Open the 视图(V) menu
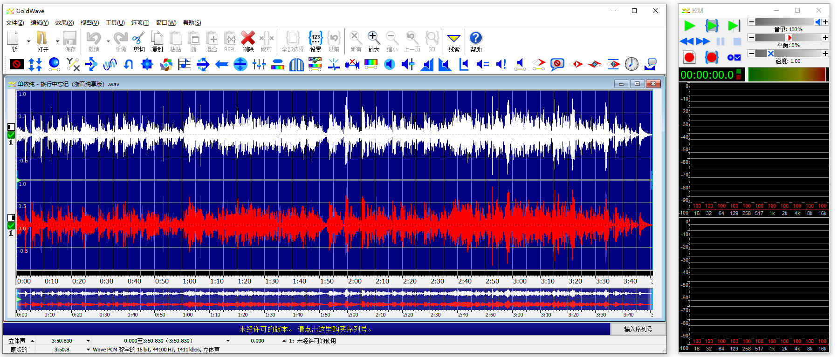This screenshot has width=837, height=357. (89, 22)
